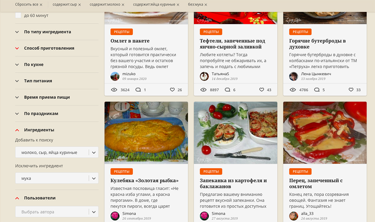Click Сбросить все to reset filters
Screen dimensions: 375x222
(29, 4)
